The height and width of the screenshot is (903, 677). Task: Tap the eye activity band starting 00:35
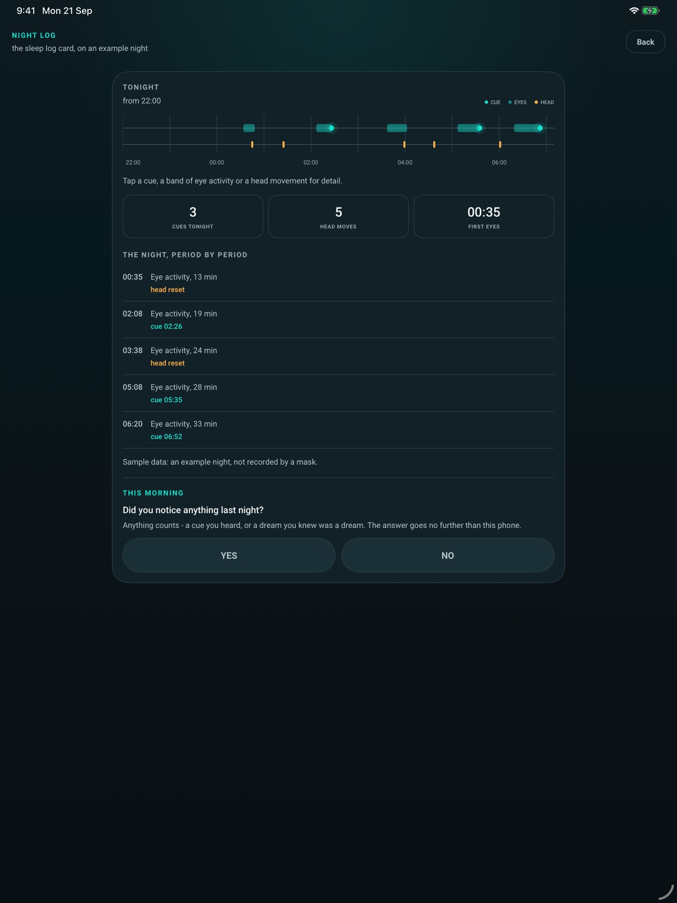pyautogui.click(x=249, y=128)
